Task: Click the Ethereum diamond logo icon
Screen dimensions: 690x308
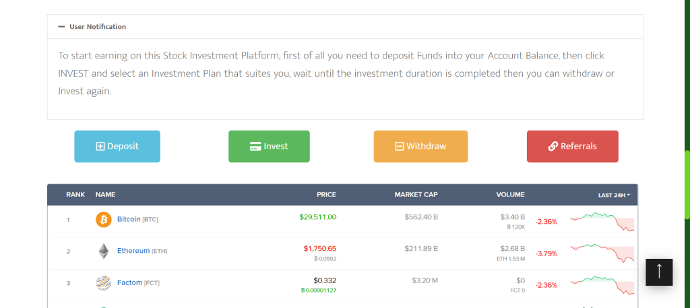Action: pyautogui.click(x=104, y=251)
